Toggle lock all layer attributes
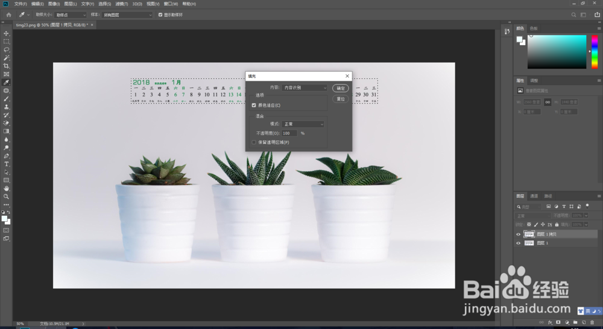Image resolution: width=603 pixels, height=329 pixels. click(x=557, y=225)
